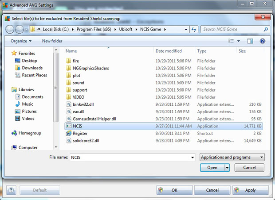Cancel the file selection dialog
The image size is (275, 200).
[249, 168]
